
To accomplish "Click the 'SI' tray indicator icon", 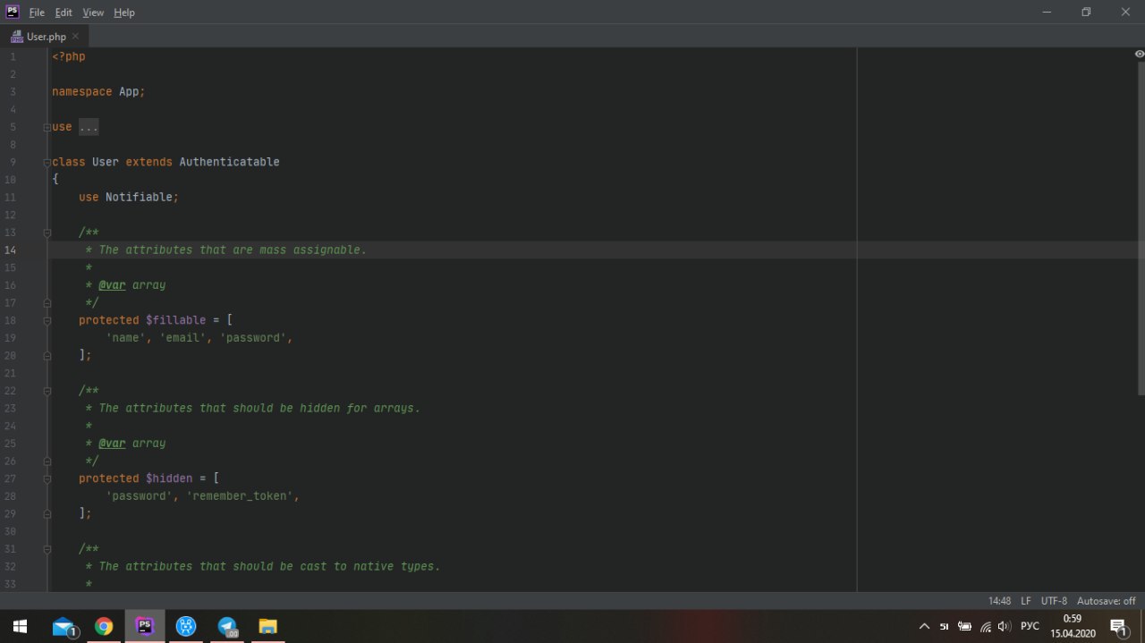I will [945, 626].
